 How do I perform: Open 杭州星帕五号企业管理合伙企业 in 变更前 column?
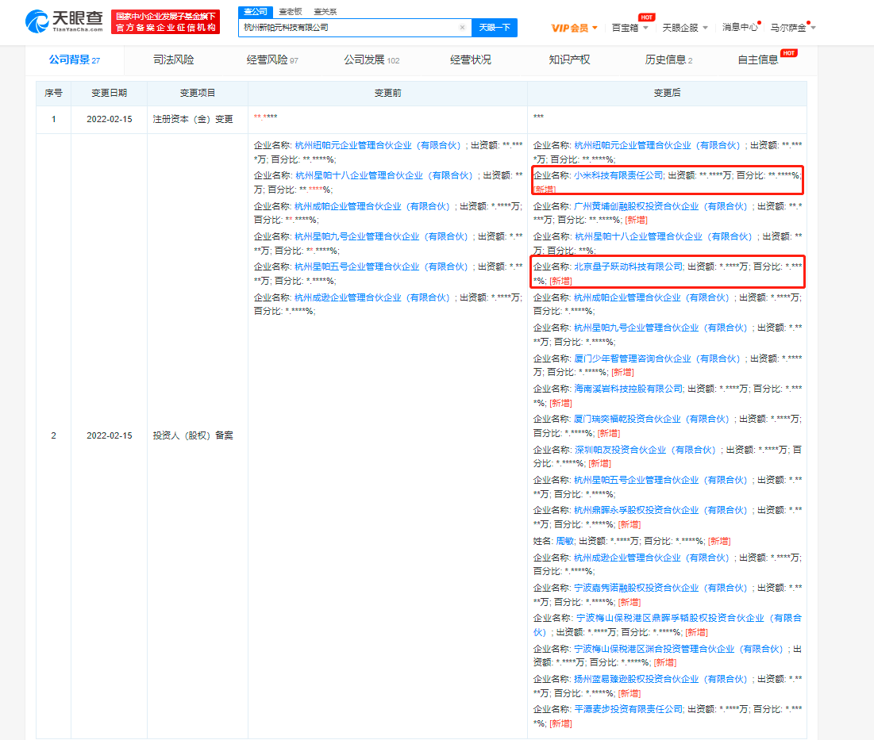tap(381, 266)
